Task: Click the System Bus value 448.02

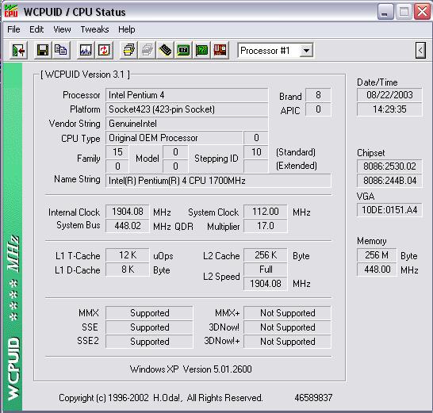Action: tap(128, 226)
